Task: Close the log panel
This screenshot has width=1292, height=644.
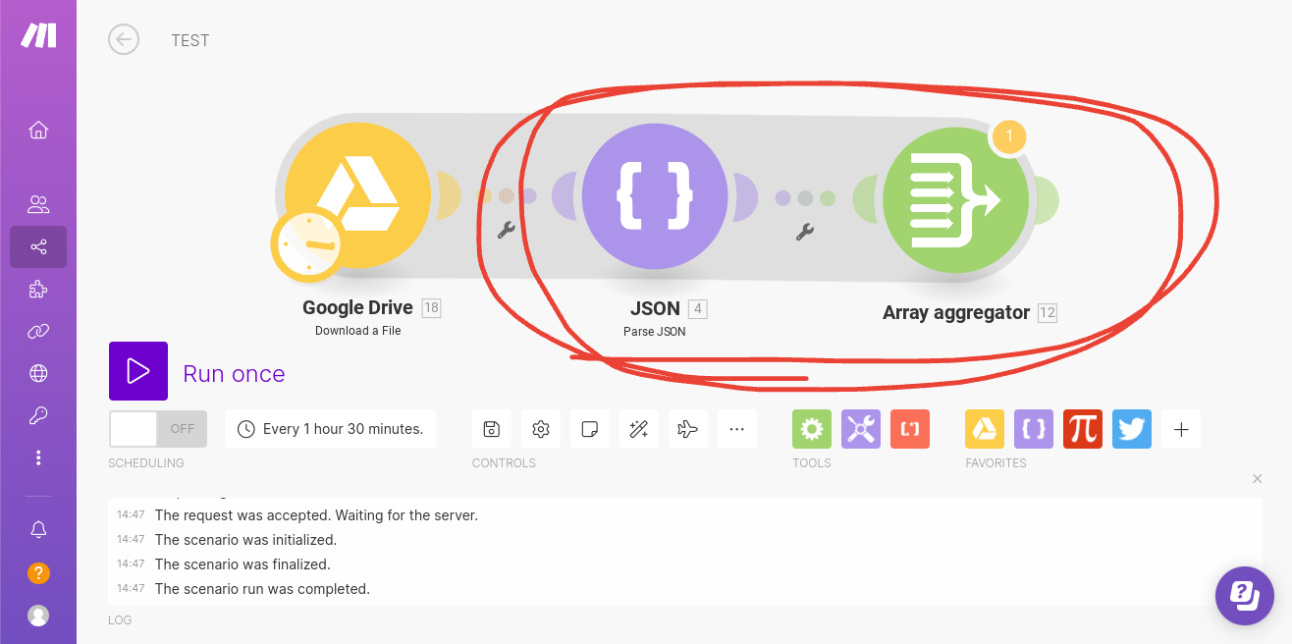Action: 1257,479
